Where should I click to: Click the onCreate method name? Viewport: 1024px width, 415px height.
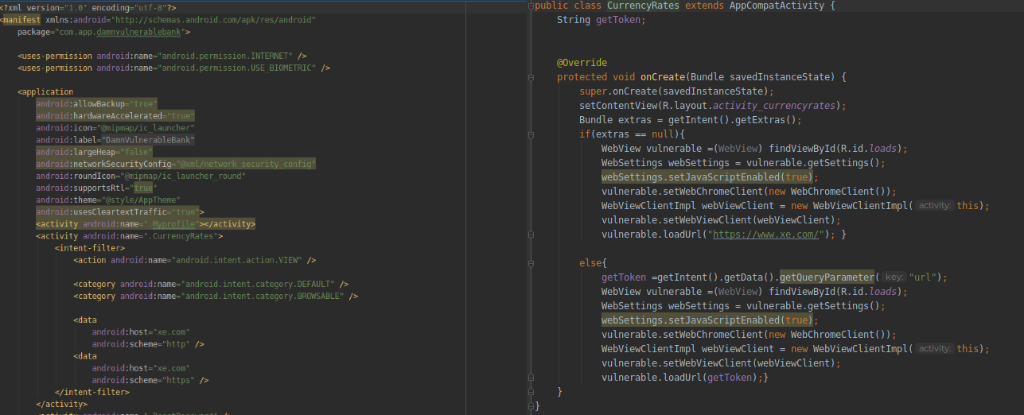click(x=663, y=77)
